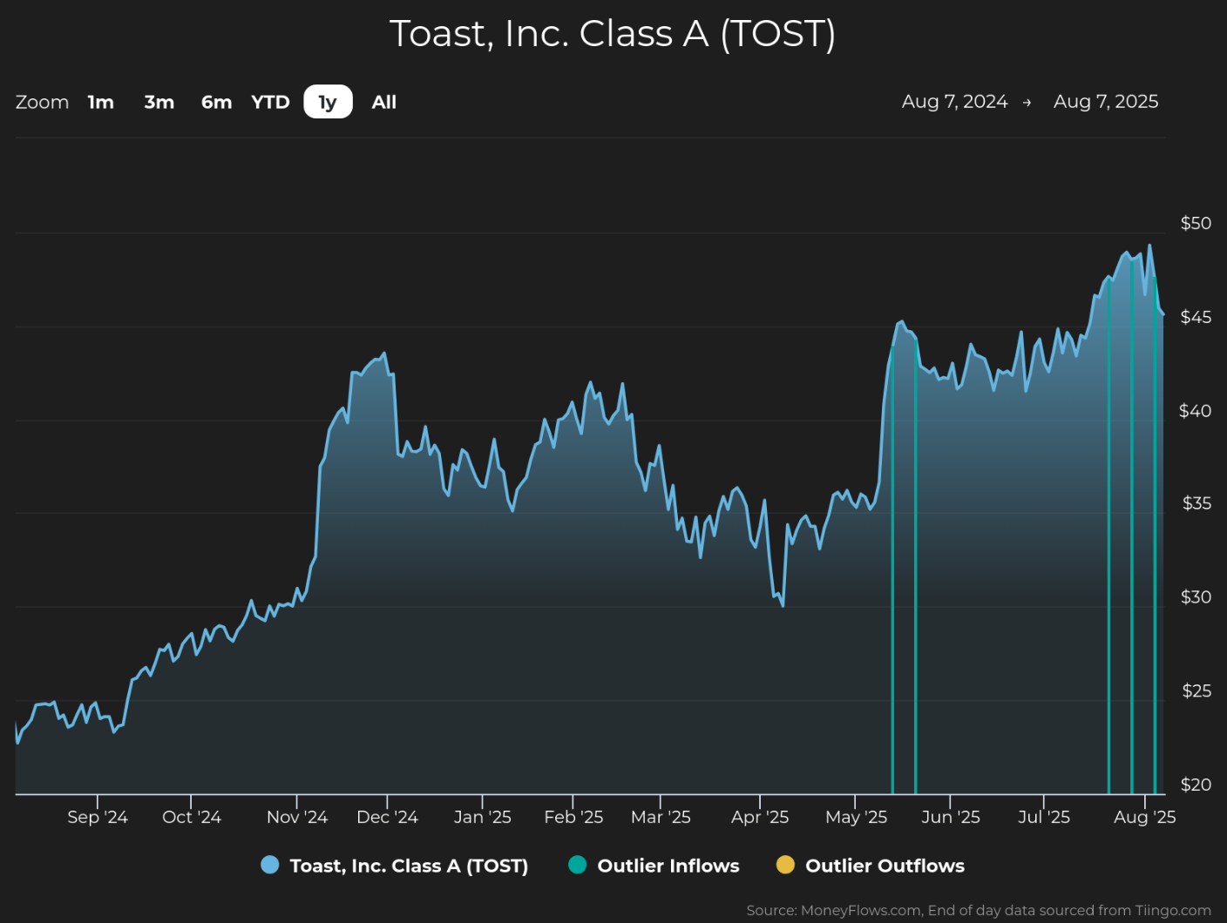Click the MoneyFlows.com source credit text
1227x923 pixels.
click(x=979, y=911)
